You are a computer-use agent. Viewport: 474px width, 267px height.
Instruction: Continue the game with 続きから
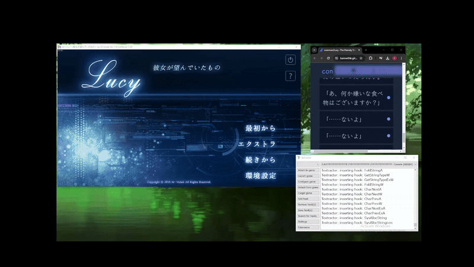(261, 160)
